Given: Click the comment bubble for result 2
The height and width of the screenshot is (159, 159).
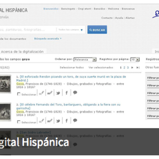Looking at the screenshot, I should [75, 120].
